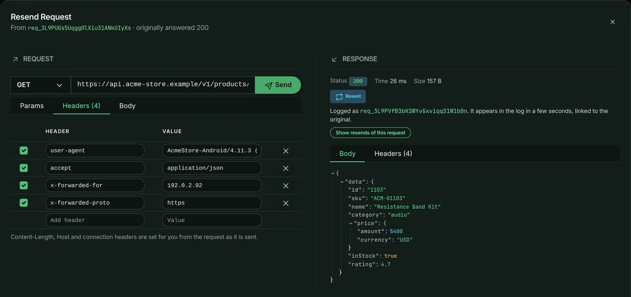The image size is (631, 297).
Task: Open the logged resend request ID link
Action: tap(414, 111)
